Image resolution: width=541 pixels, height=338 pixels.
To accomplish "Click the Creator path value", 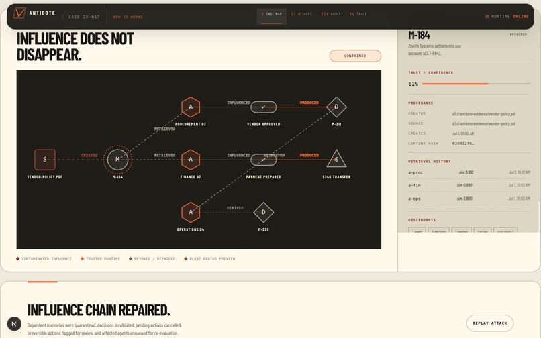I will pos(484,114).
